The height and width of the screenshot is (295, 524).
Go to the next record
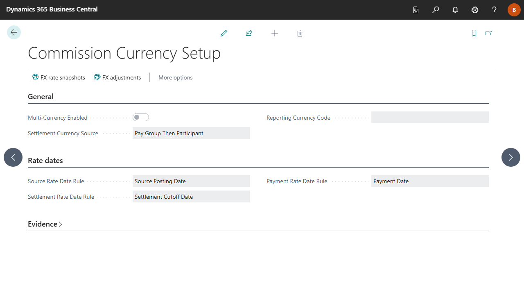[x=511, y=157]
